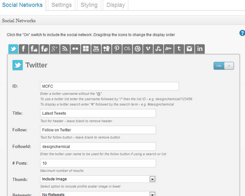Click the # Posts field showing 10
245x196 pixels.
click(x=98, y=163)
